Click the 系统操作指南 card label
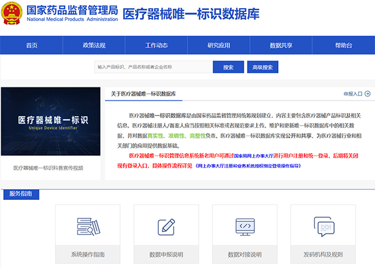Viewport: 375px width, 268px height. tap(87, 254)
